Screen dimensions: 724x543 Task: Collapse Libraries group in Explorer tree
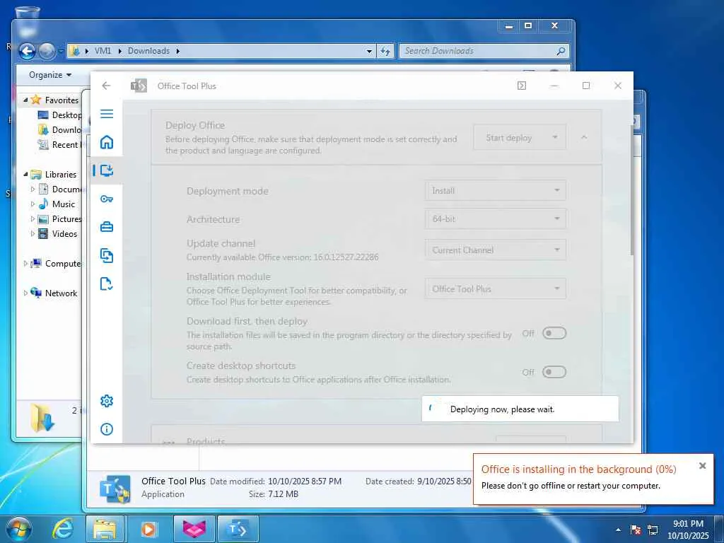pyautogui.click(x=25, y=175)
